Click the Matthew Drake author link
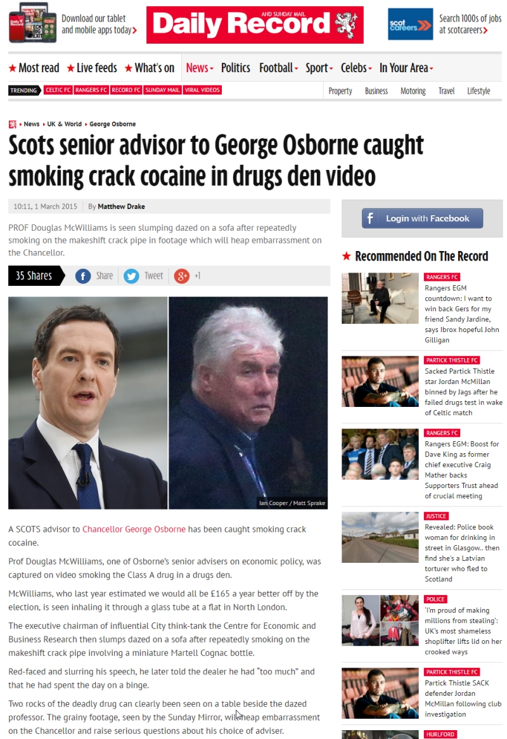507x739 pixels. pyautogui.click(x=121, y=207)
